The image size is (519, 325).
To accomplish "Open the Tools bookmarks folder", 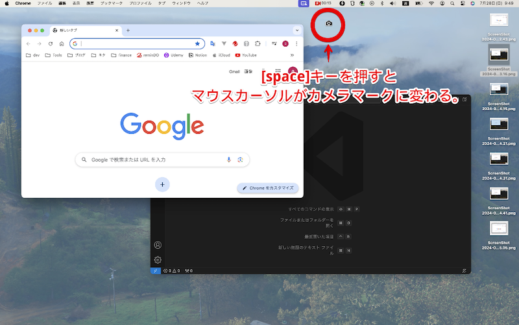I will 54,55.
